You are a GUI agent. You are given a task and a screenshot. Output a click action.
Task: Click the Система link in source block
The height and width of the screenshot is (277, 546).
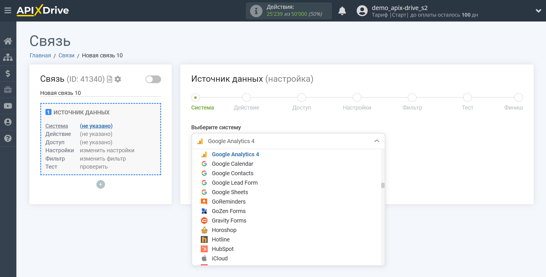(x=57, y=126)
